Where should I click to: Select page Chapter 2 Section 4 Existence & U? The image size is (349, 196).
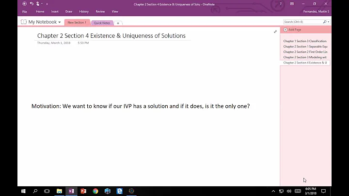[x=305, y=63]
